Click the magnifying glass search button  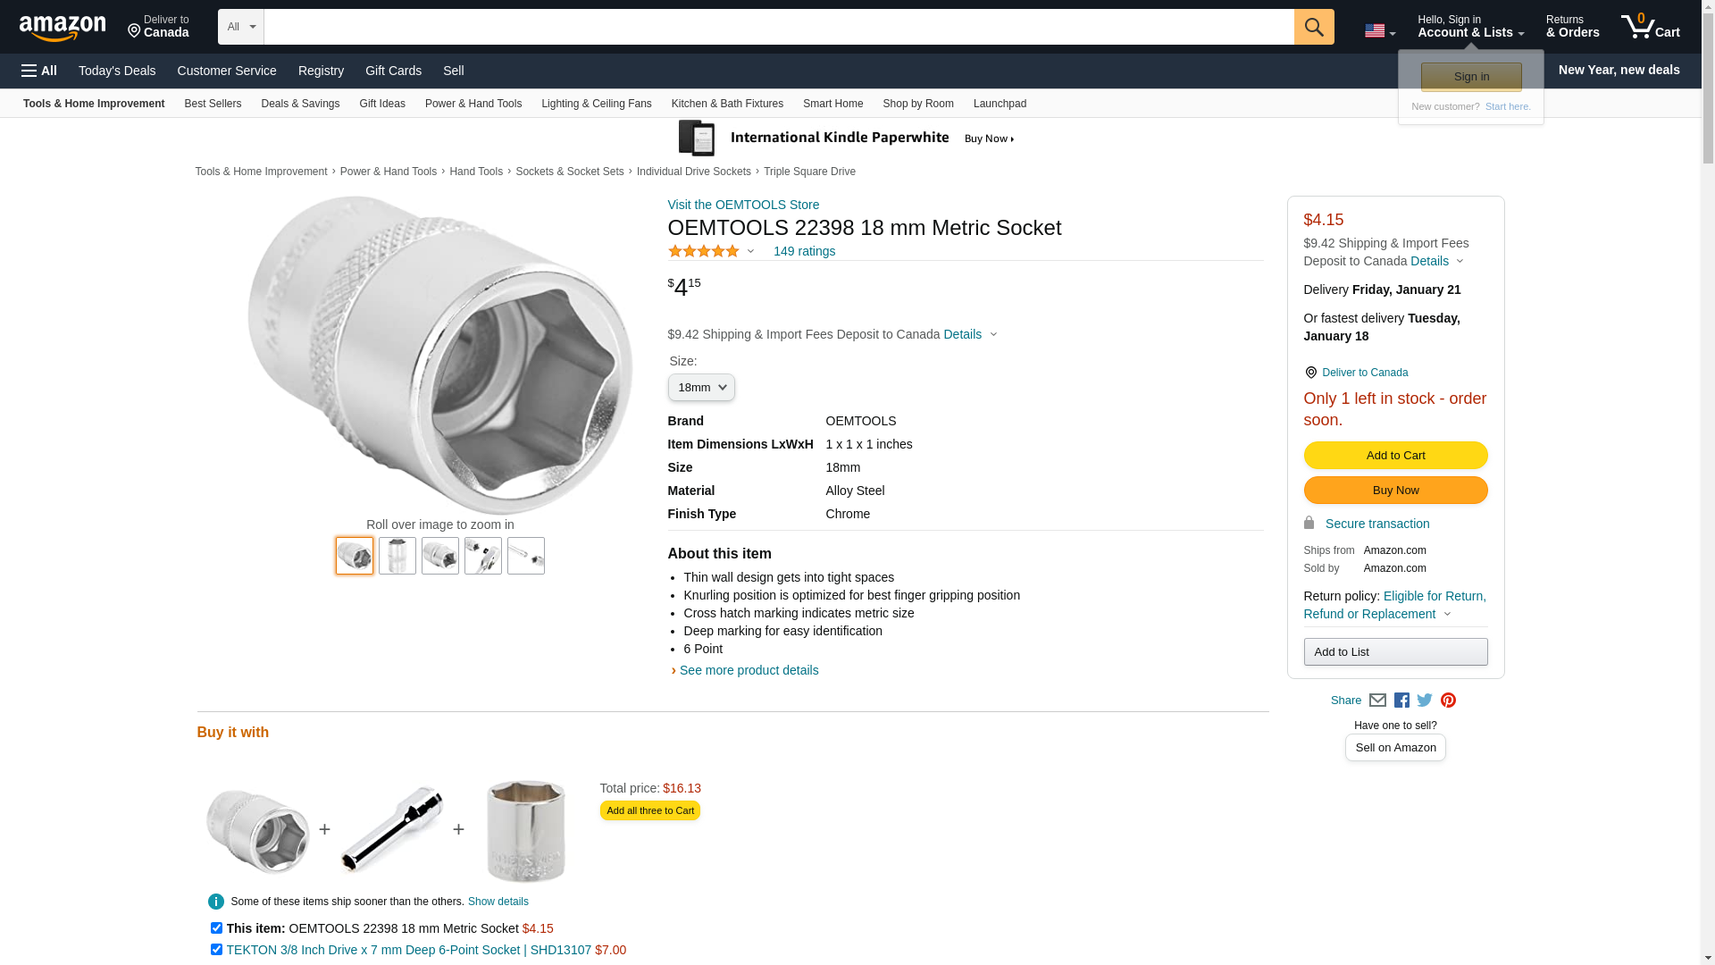click(1313, 27)
